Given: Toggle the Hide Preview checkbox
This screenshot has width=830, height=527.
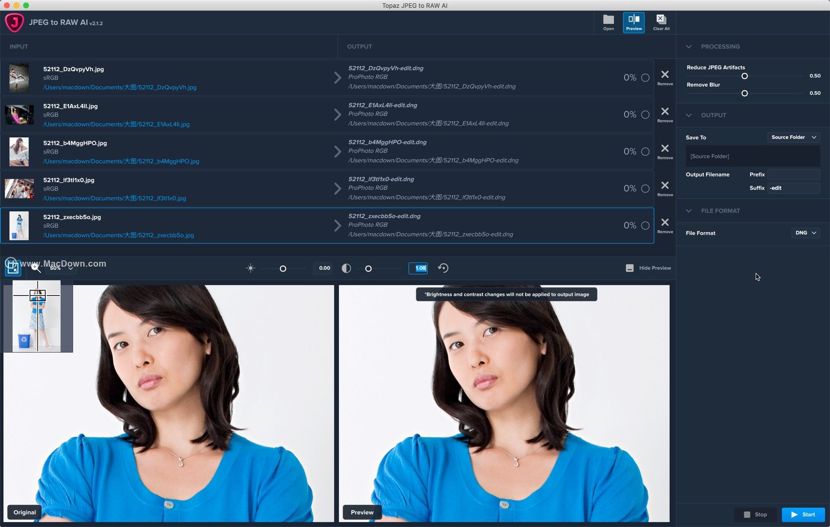Looking at the screenshot, I should coord(630,268).
